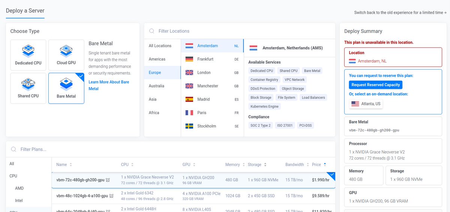Screen dimensions: 450x212
Task: Switch back to the old experience link
Action: [400, 13]
